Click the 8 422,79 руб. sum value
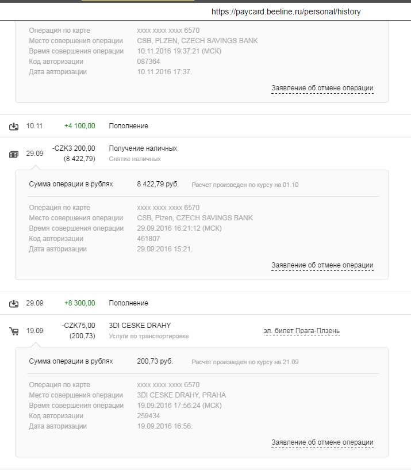 pos(158,184)
